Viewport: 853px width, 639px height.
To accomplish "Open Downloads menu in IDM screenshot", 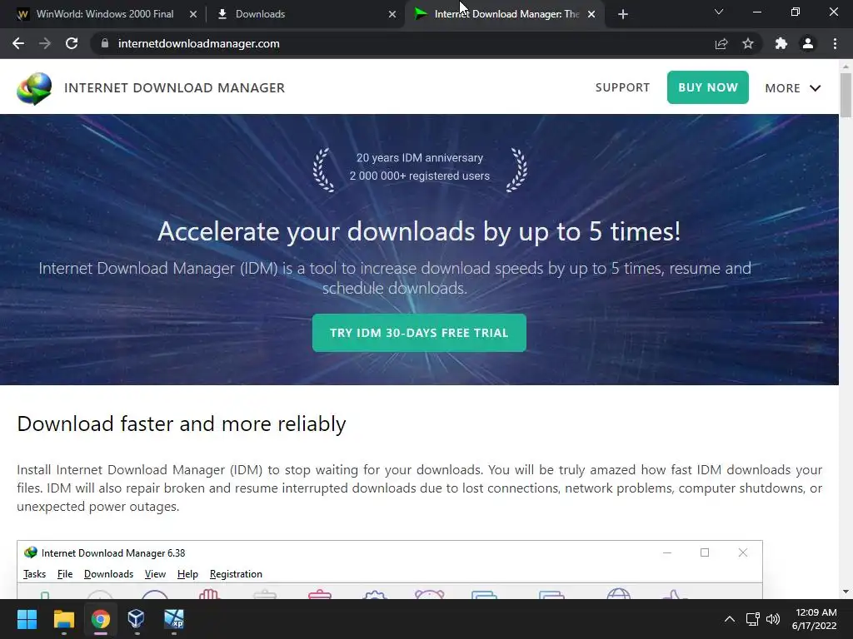I will pyautogui.click(x=108, y=574).
